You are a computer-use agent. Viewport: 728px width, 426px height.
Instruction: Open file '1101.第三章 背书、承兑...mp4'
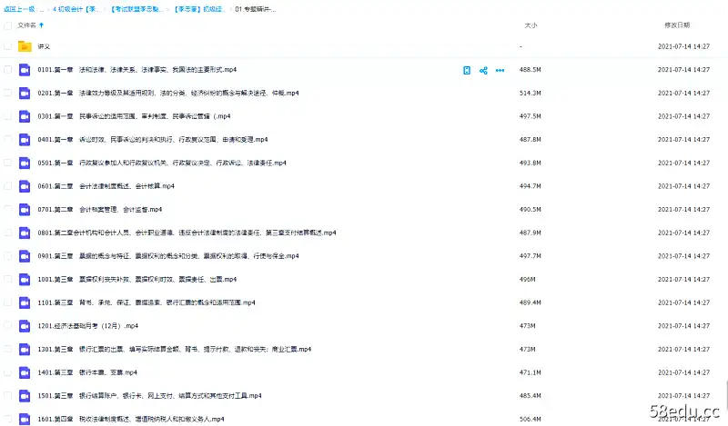click(147, 302)
